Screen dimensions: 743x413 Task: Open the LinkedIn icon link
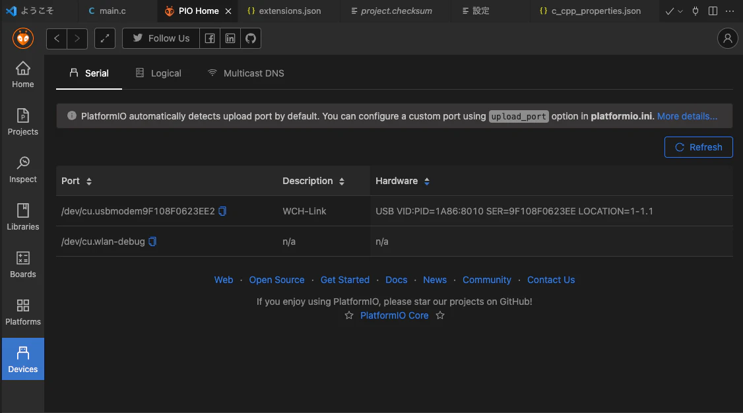[230, 38]
